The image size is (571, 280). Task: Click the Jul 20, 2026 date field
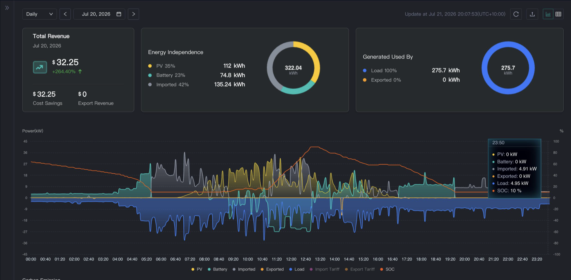(99, 14)
